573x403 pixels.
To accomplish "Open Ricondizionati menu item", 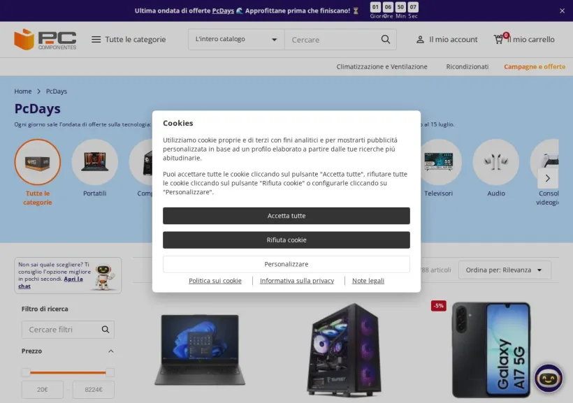I will (467, 67).
